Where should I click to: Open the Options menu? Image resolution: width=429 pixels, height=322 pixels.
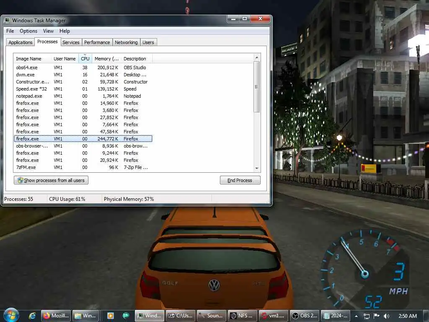[x=28, y=31]
